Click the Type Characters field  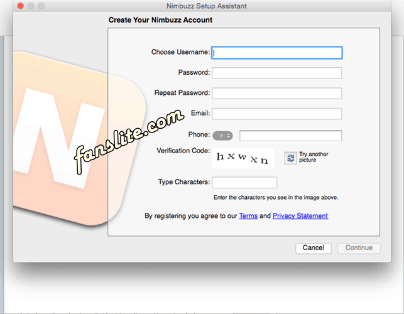(x=244, y=182)
